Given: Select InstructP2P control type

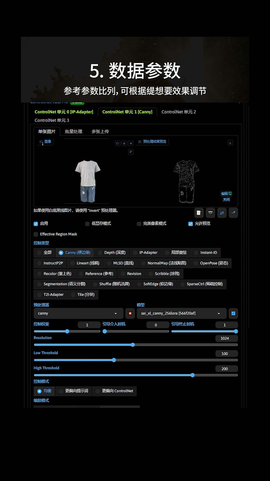Looking at the screenshot, I should 50,263.
